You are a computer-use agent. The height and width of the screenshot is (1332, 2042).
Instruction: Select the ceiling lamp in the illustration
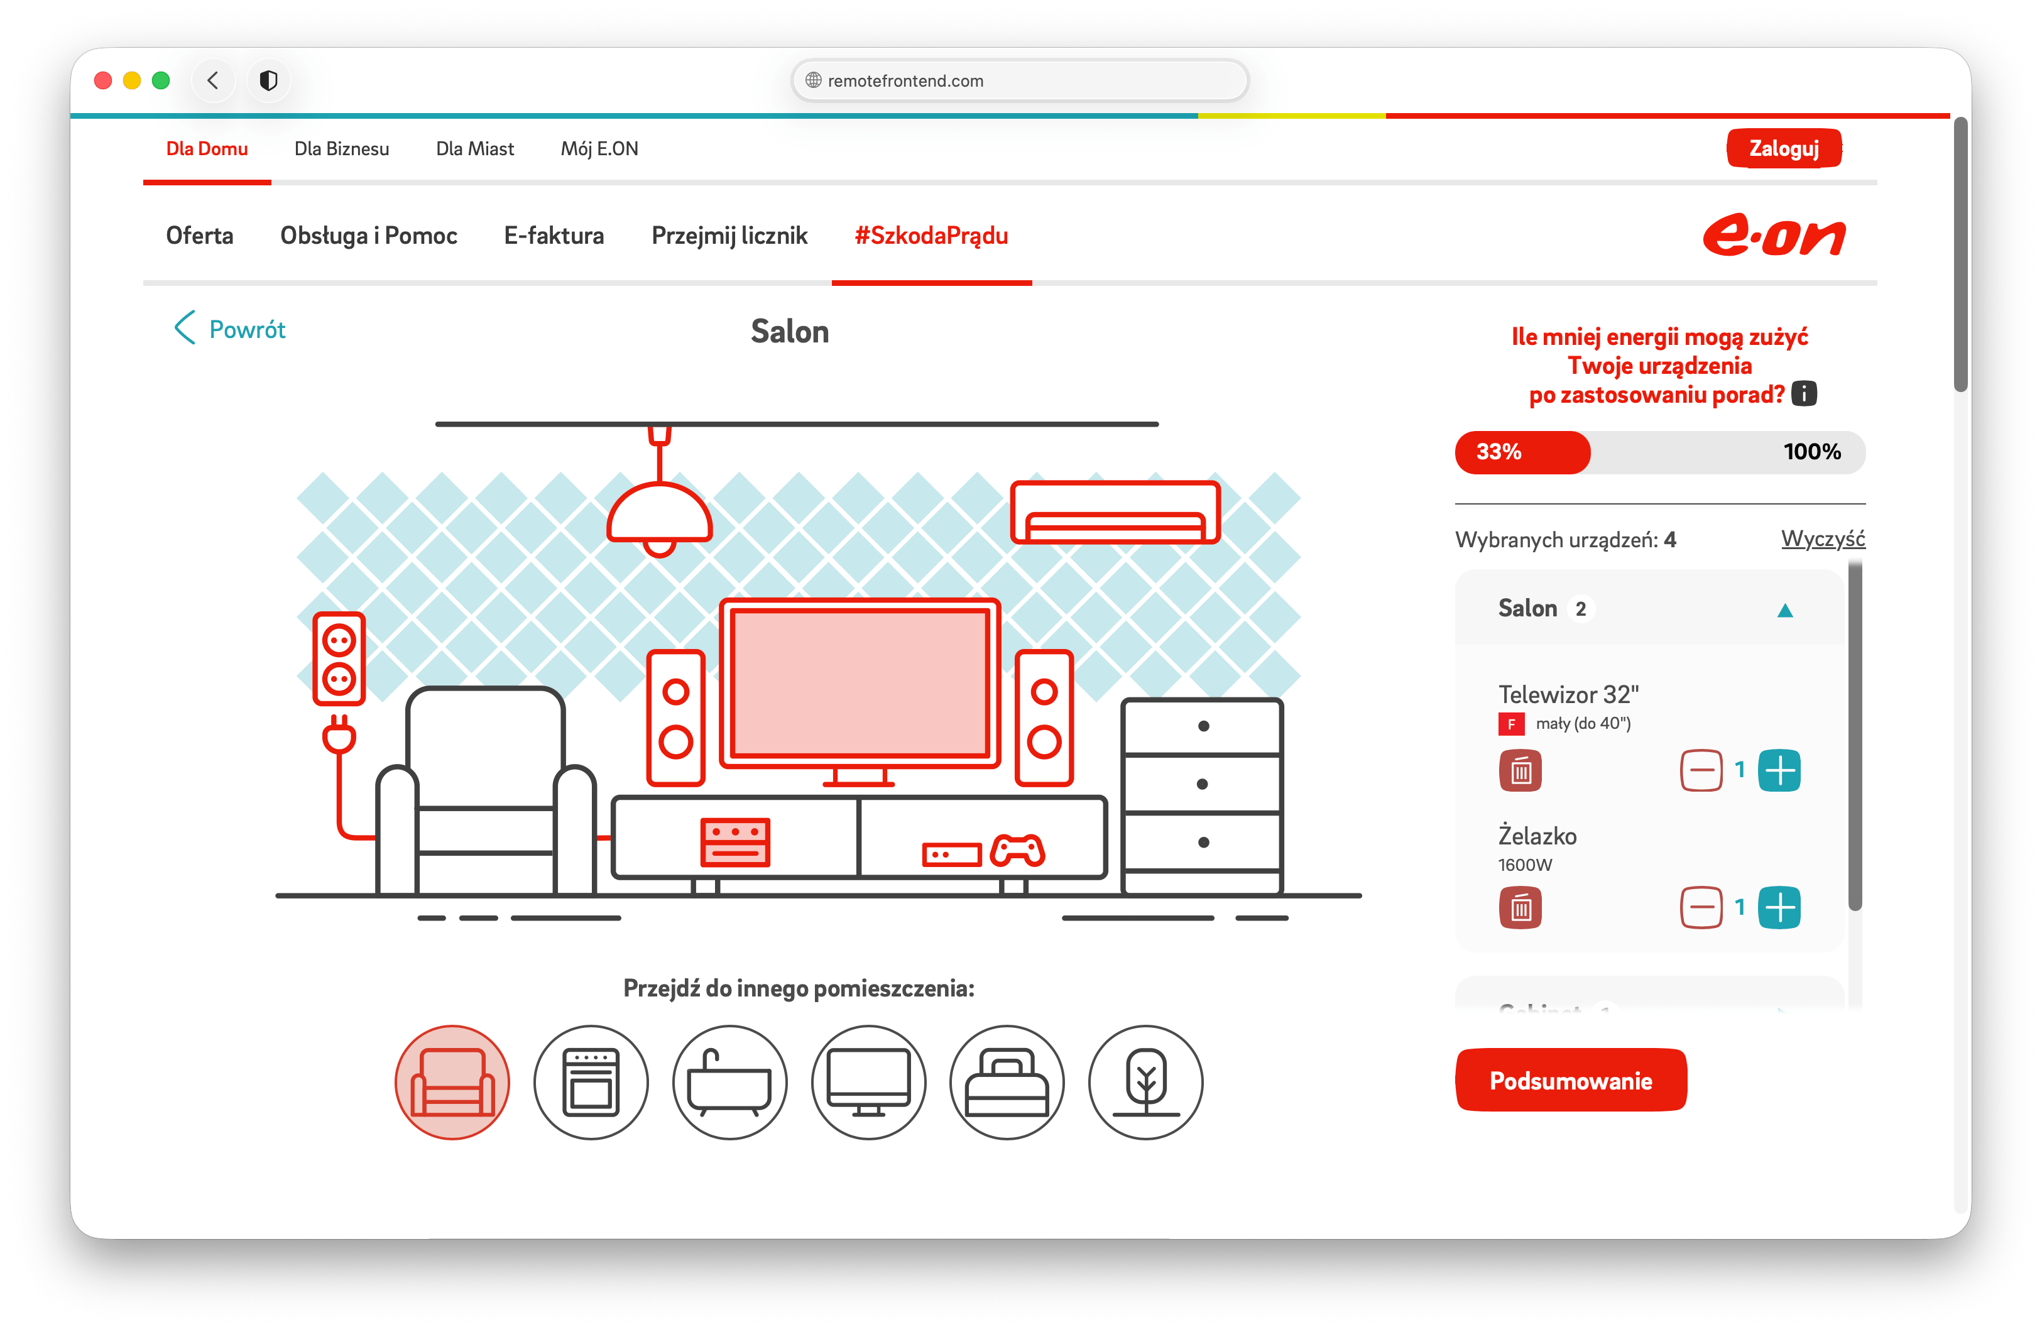659,493
